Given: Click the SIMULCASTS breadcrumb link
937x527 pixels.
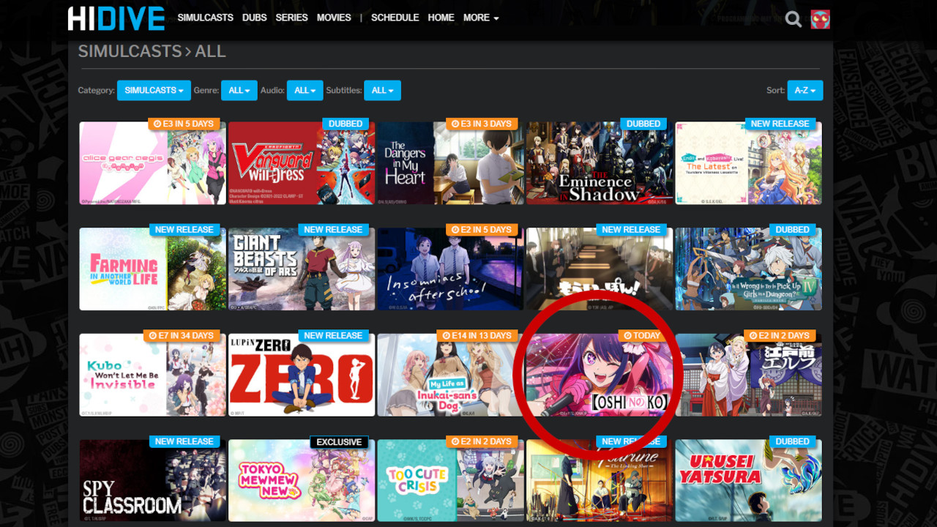Looking at the screenshot, I should (130, 51).
